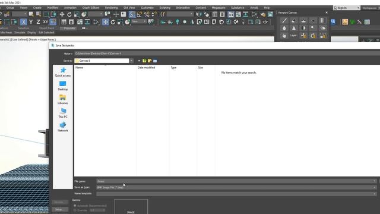Select the Blur drop tool in Viewport Canvas
380x214 pixels.
(x=284, y=28)
